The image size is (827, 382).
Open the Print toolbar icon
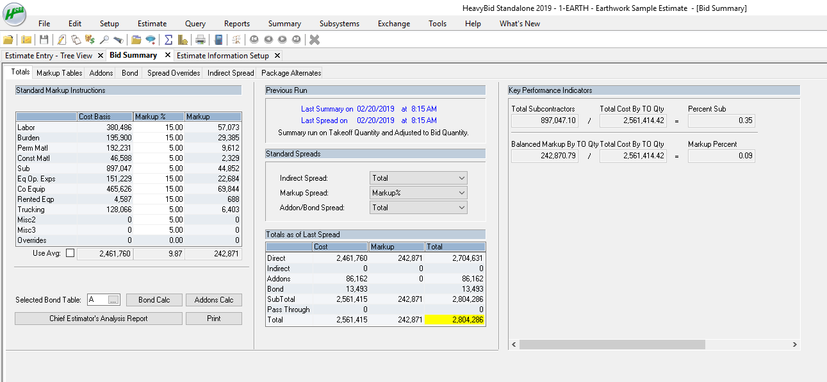pyautogui.click(x=201, y=39)
